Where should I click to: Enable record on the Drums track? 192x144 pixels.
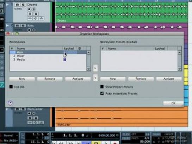point(29,9)
